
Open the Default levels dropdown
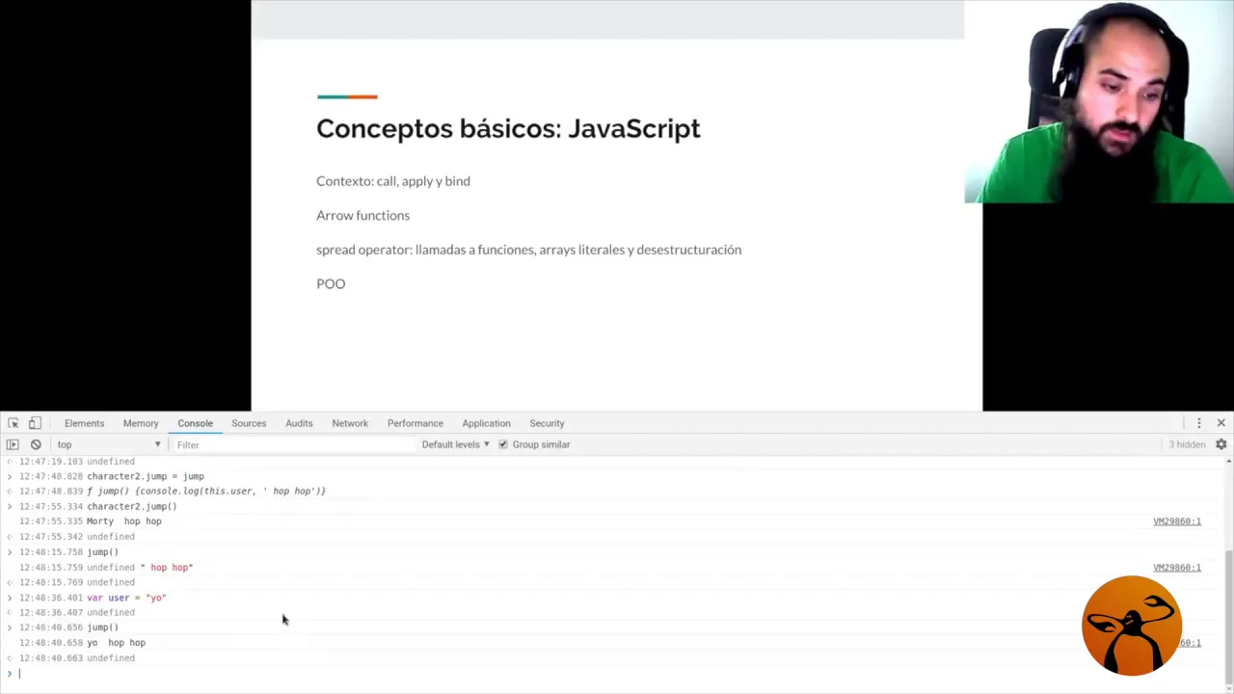(x=455, y=444)
